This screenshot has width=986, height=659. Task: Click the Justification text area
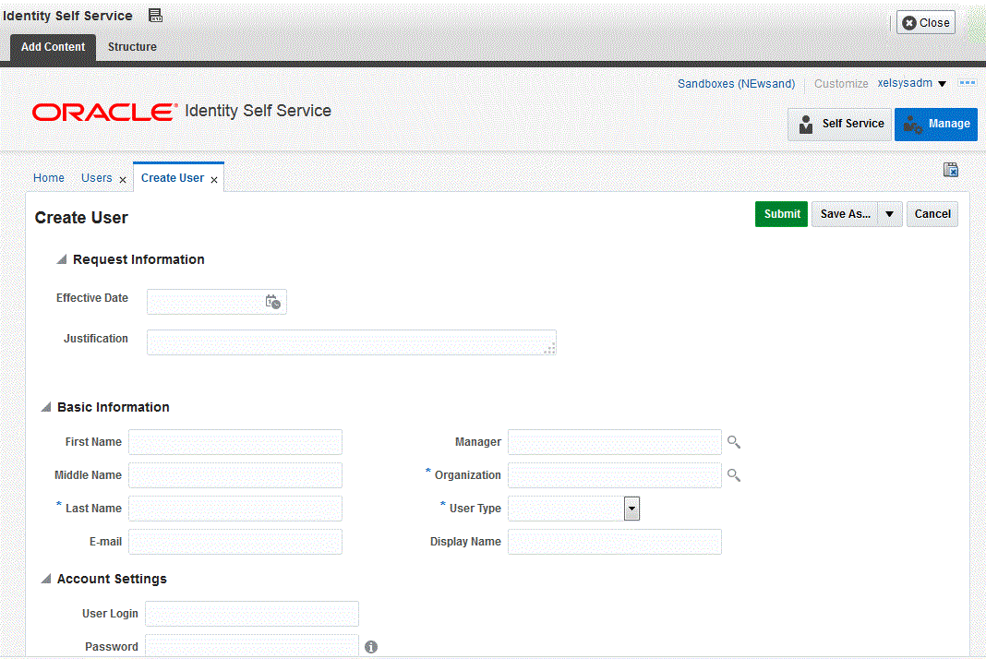coord(352,342)
